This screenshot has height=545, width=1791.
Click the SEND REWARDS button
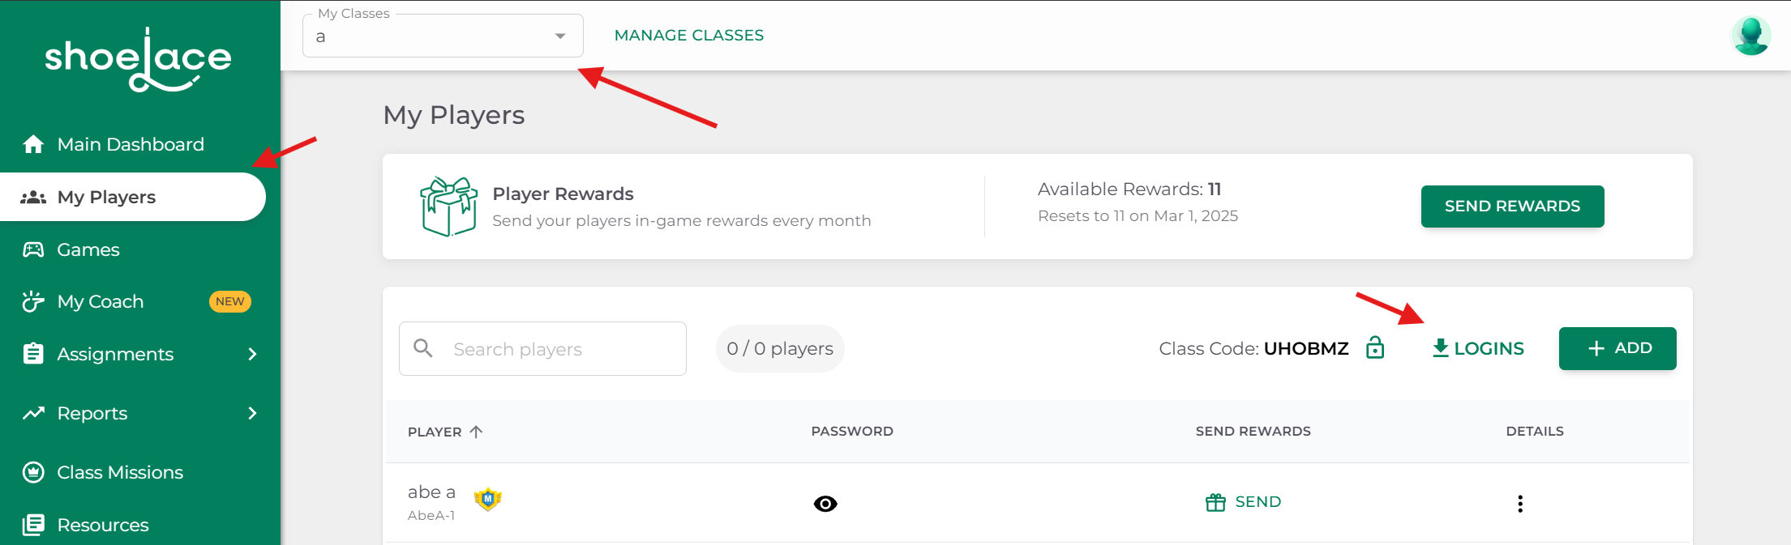pos(1512,207)
